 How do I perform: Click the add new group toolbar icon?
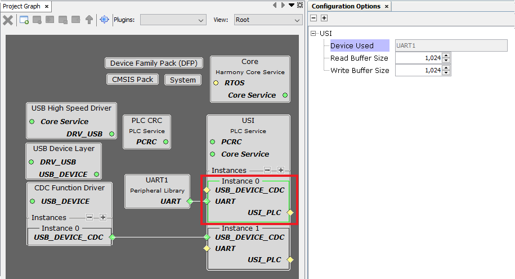click(24, 20)
